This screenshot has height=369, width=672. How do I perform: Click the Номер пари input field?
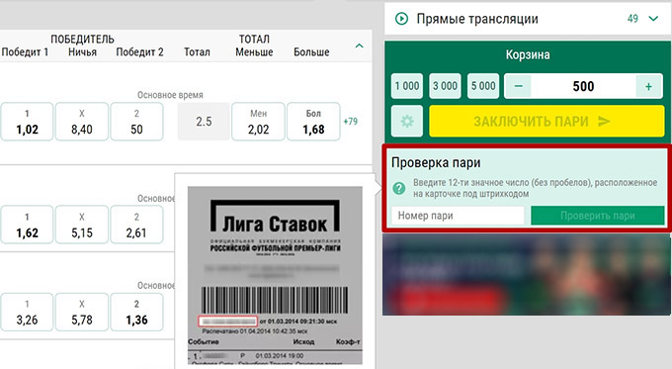click(x=459, y=216)
